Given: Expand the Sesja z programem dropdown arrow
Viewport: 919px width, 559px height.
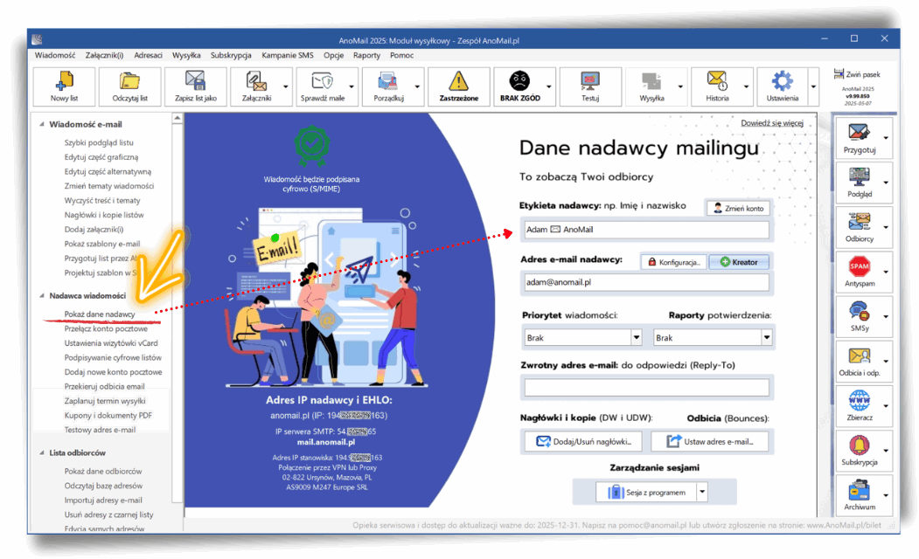Looking at the screenshot, I should (702, 492).
